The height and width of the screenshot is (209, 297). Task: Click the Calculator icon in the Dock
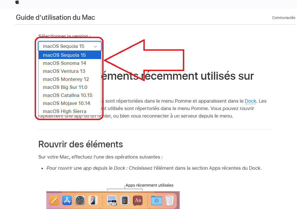point(124,200)
